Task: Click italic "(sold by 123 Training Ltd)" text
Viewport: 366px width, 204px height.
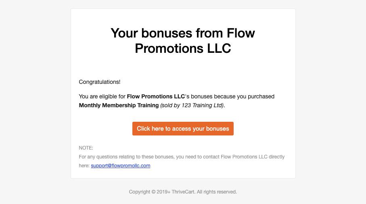Action: coord(192,105)
